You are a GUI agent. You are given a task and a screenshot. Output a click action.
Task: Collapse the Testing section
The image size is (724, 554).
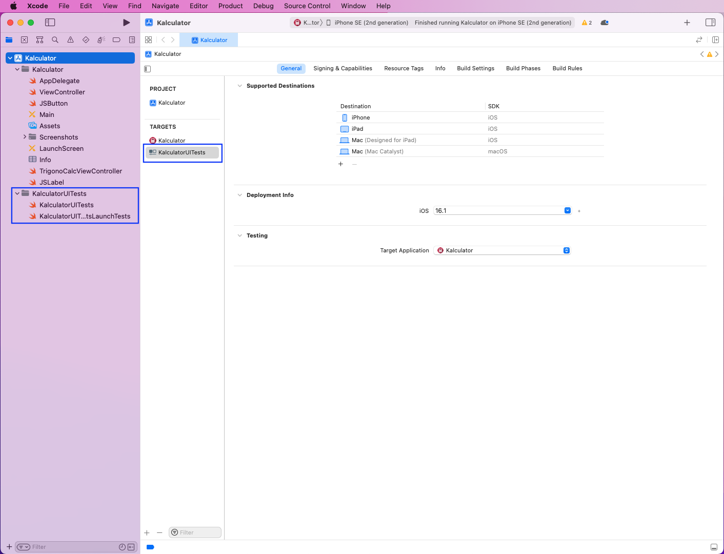click(x=239, y=236)
